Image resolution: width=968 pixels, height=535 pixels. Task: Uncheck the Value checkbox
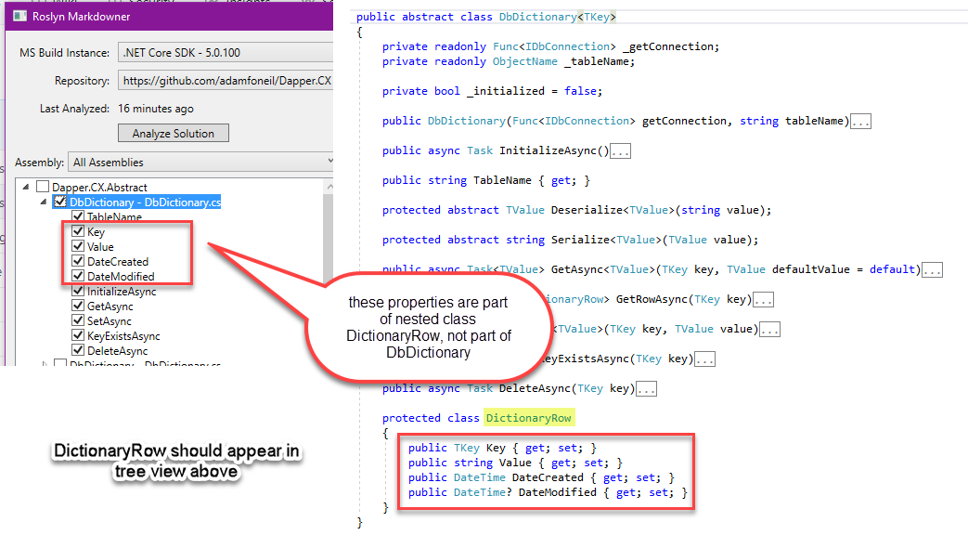point(77,246)
